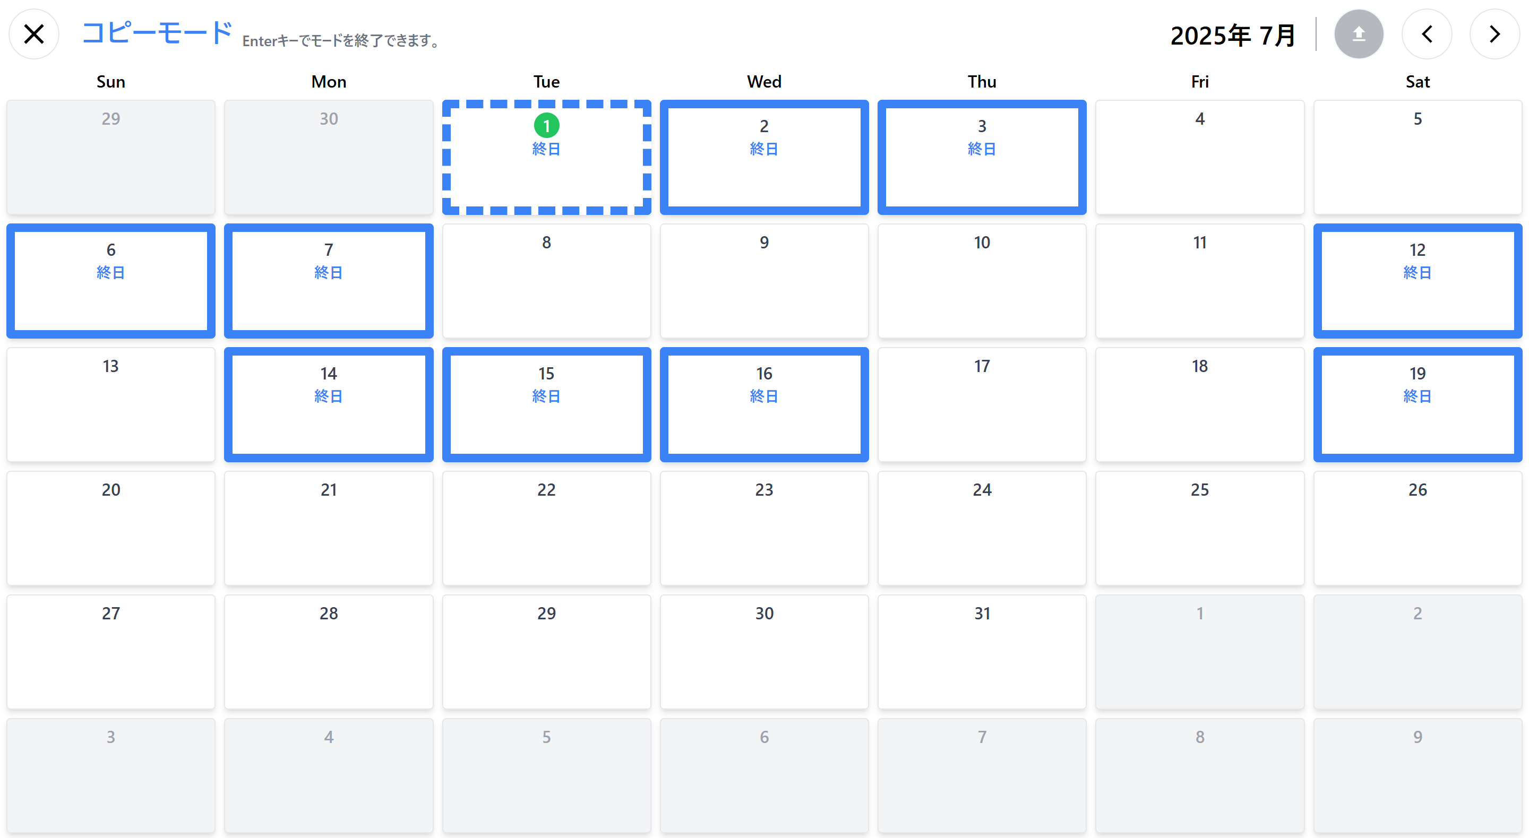Toggle selection of July 2 cell
Screen dimensions: 1529x838
(764, 157)
